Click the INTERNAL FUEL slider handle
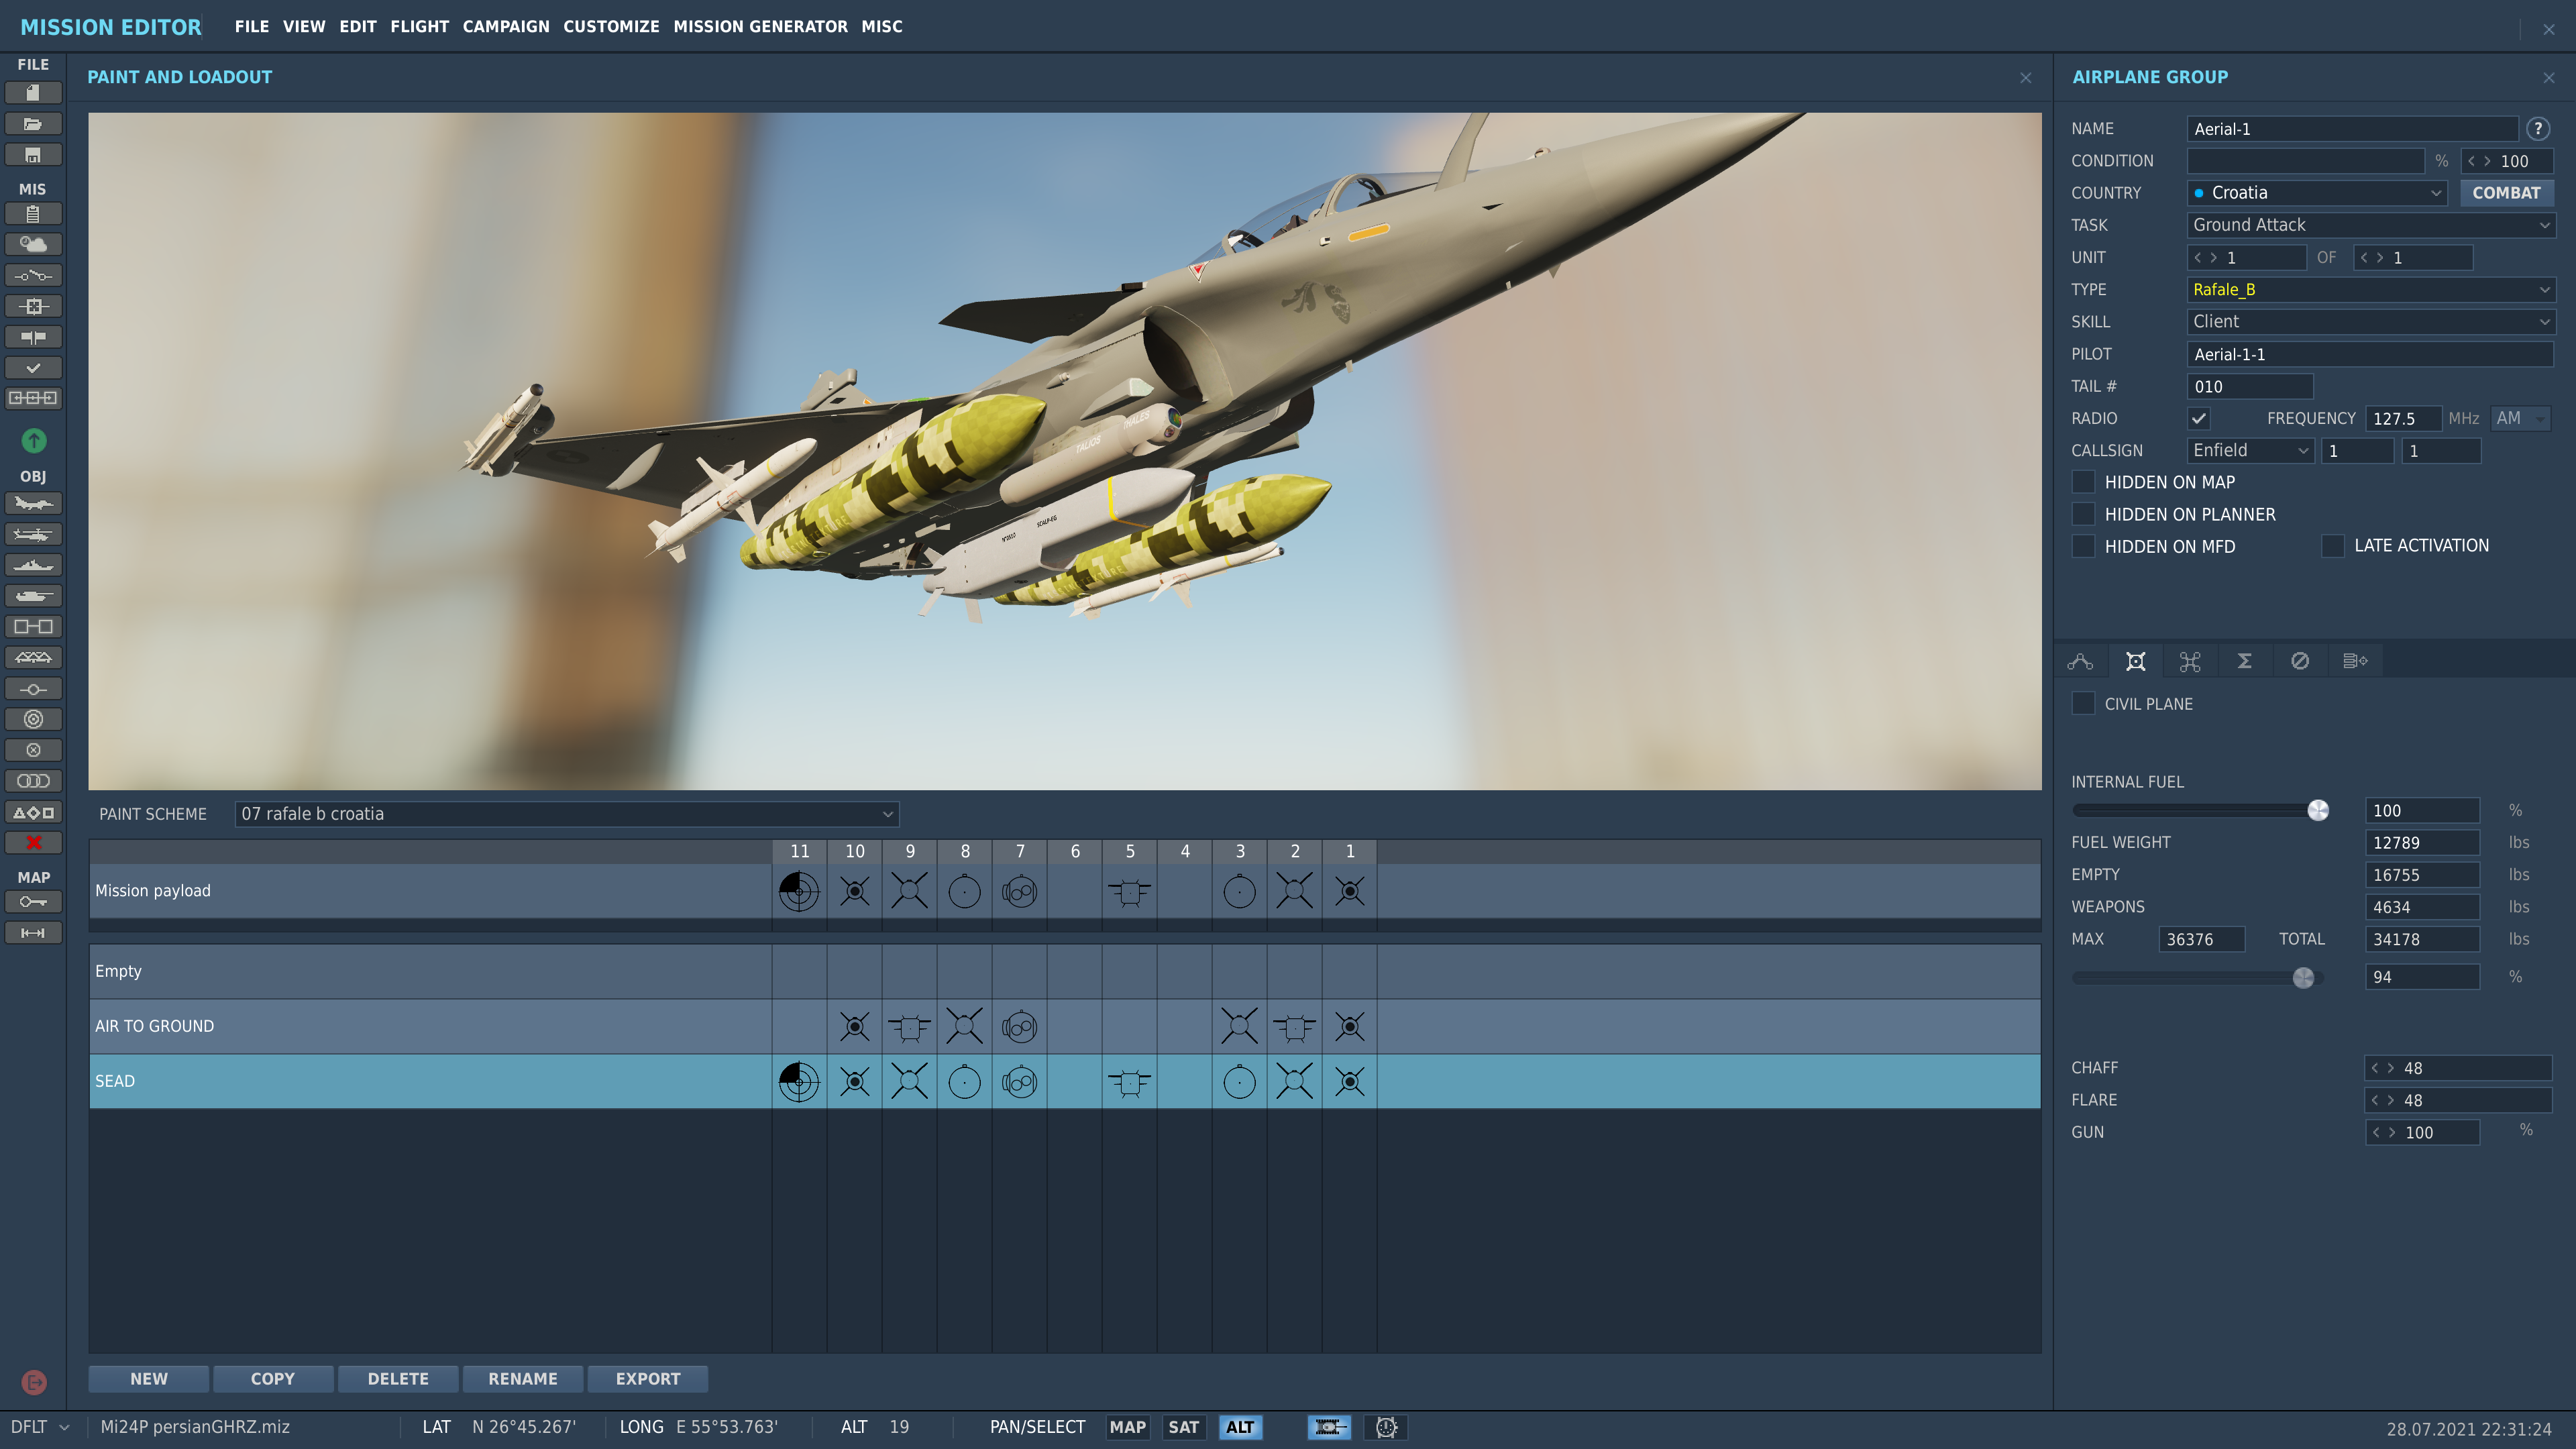The image size is (2576, 1449). [2318, 810]
